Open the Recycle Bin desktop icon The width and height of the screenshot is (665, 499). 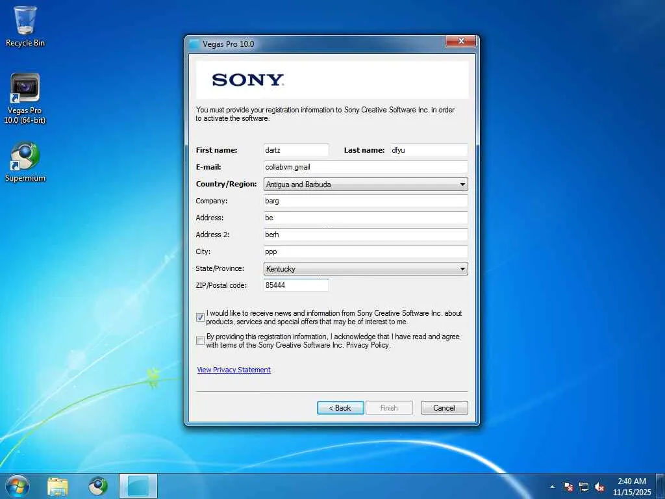(25, 26)
